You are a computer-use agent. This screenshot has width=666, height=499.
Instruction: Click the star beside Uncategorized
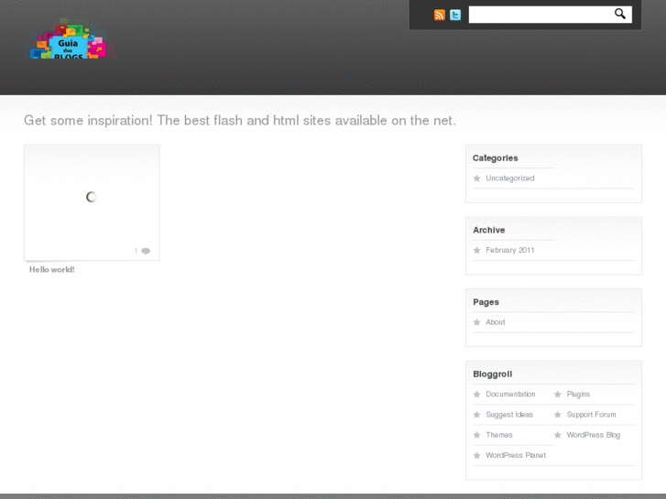(477, 179)
